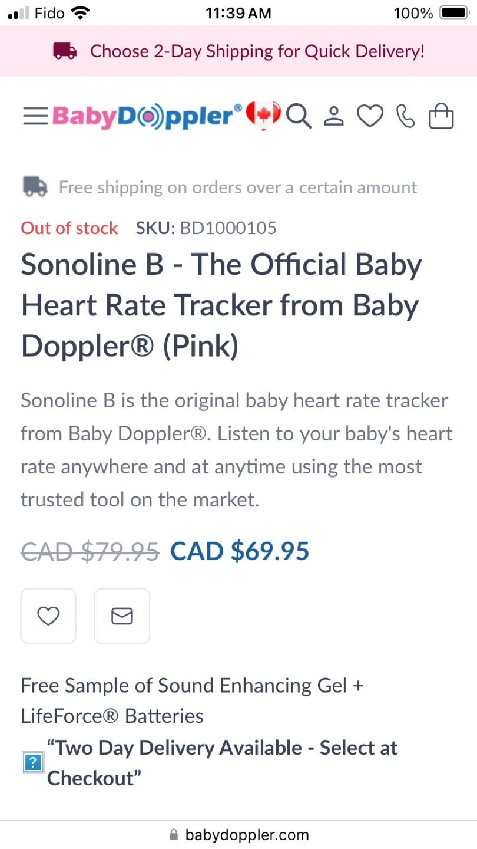
Task: Tap the 2-Day Shipping promo banner
Action: click(257, 51)
